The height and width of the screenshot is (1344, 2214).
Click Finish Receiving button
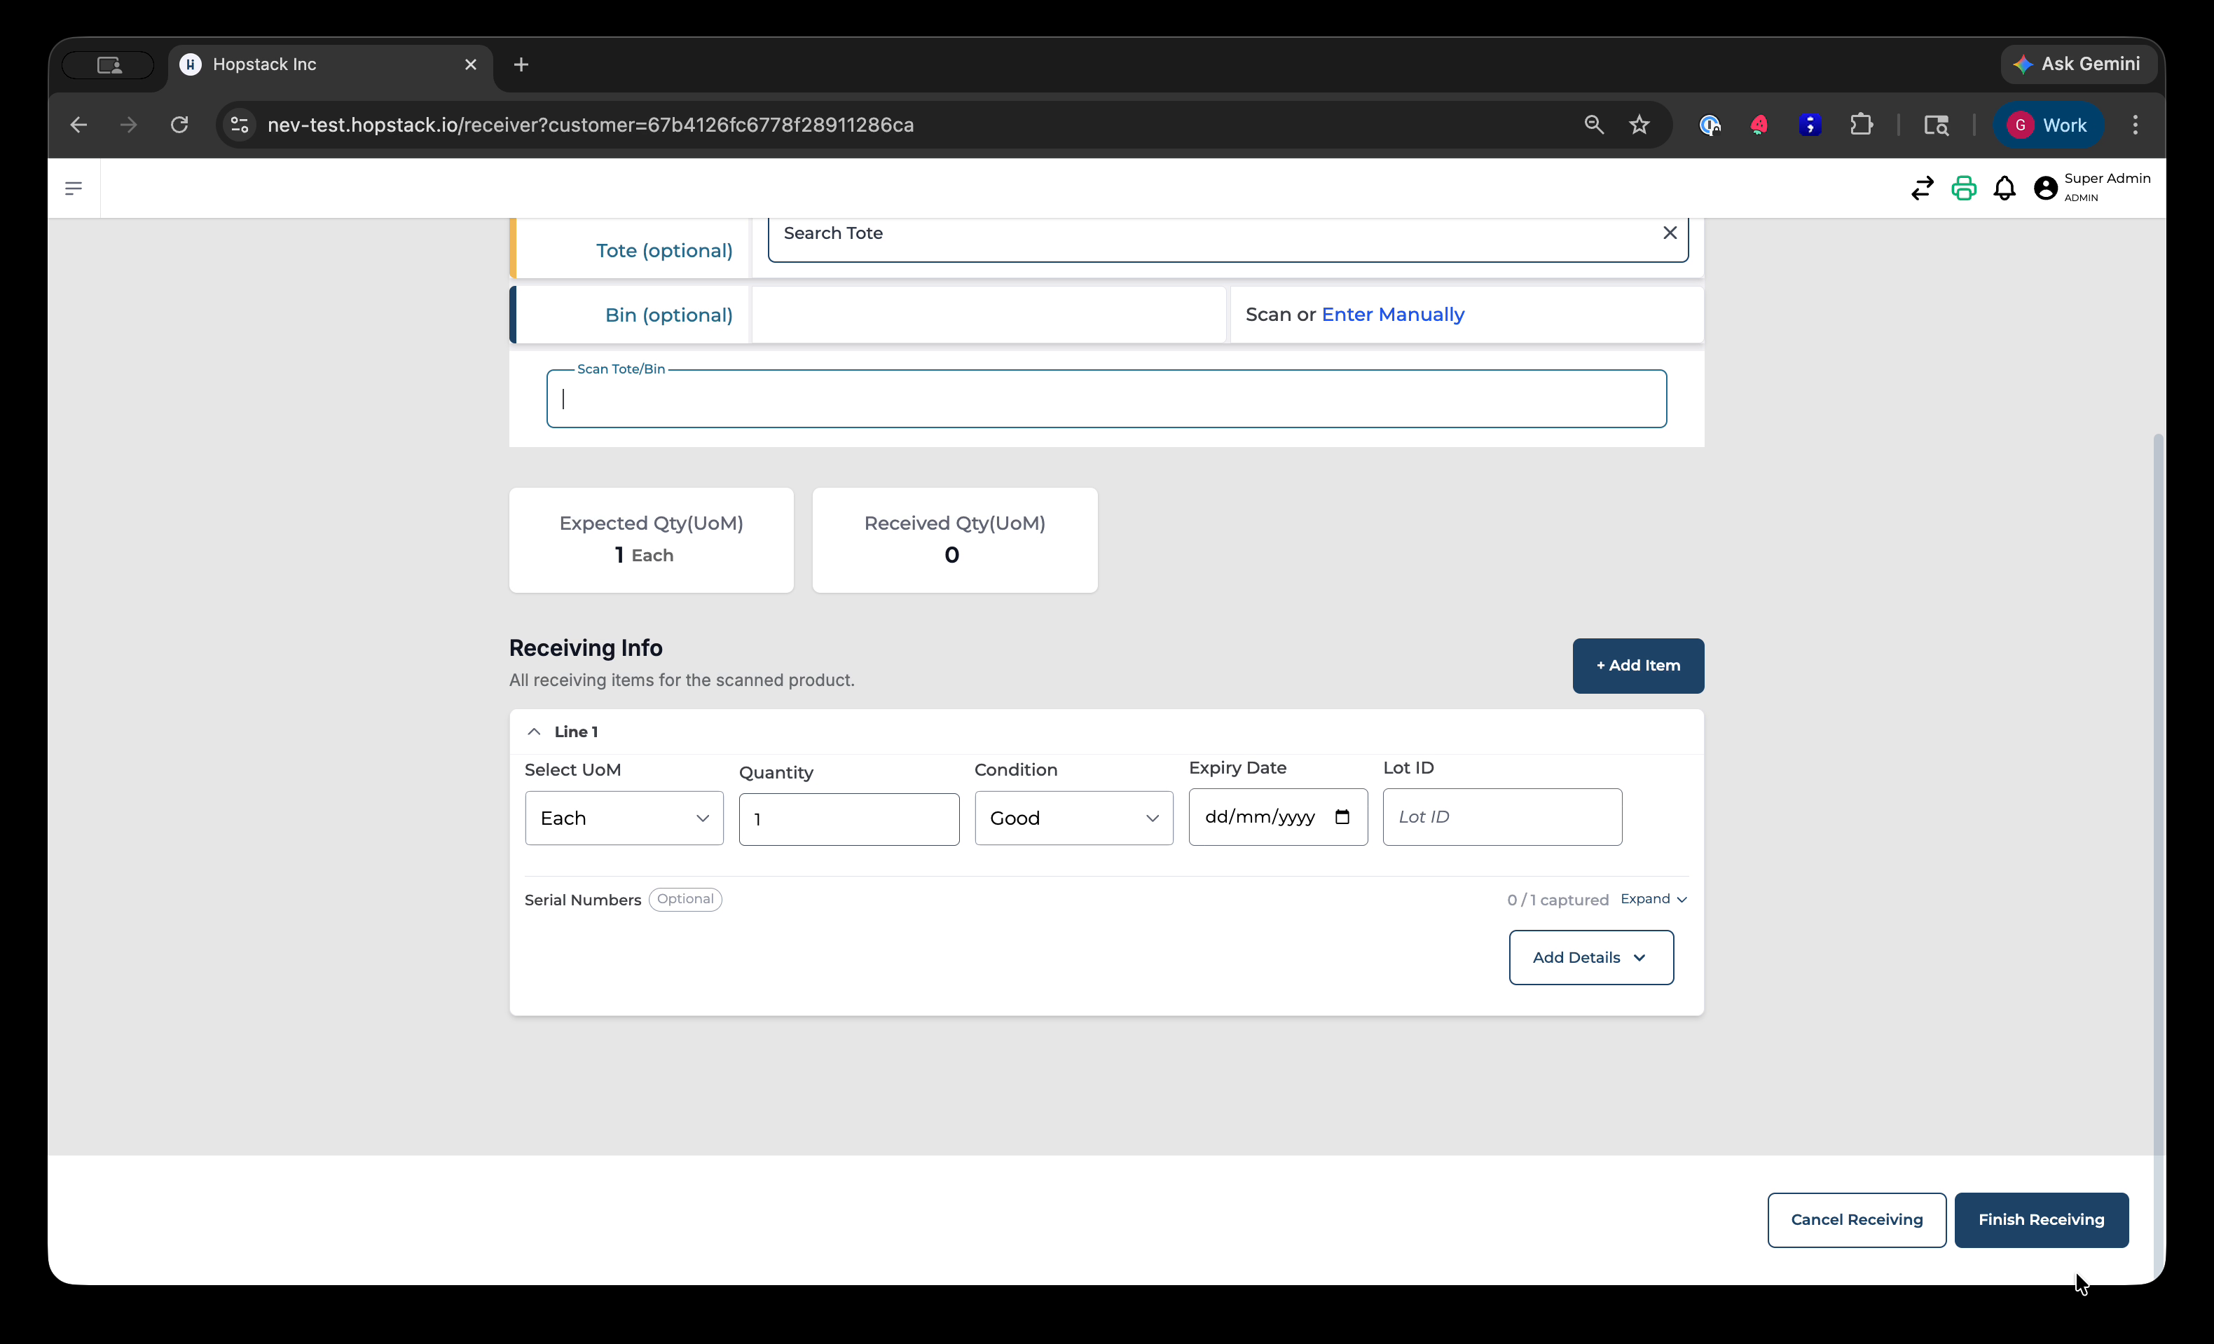(x=2042, y=1220)
